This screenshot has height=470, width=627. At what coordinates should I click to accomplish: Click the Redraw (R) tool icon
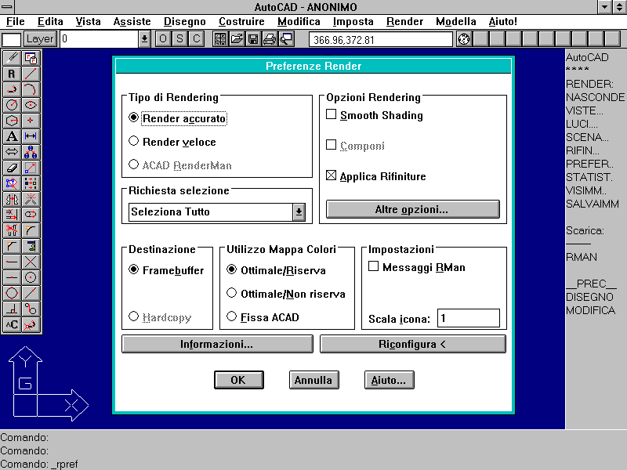[12, 74]
